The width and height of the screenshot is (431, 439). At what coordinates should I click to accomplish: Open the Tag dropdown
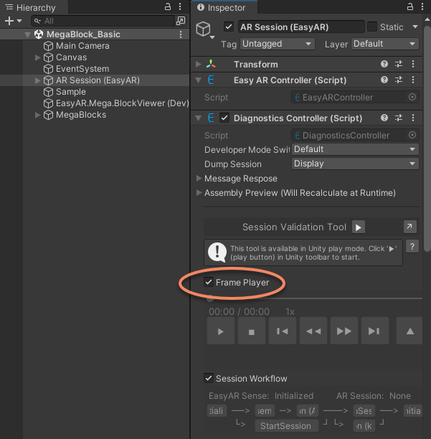click(277, 44)
